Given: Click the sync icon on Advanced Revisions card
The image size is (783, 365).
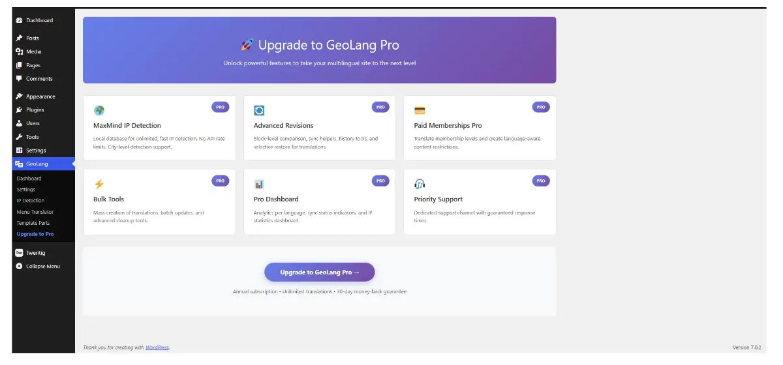Looking at the screenshot, I should click(x=259, y=111).
